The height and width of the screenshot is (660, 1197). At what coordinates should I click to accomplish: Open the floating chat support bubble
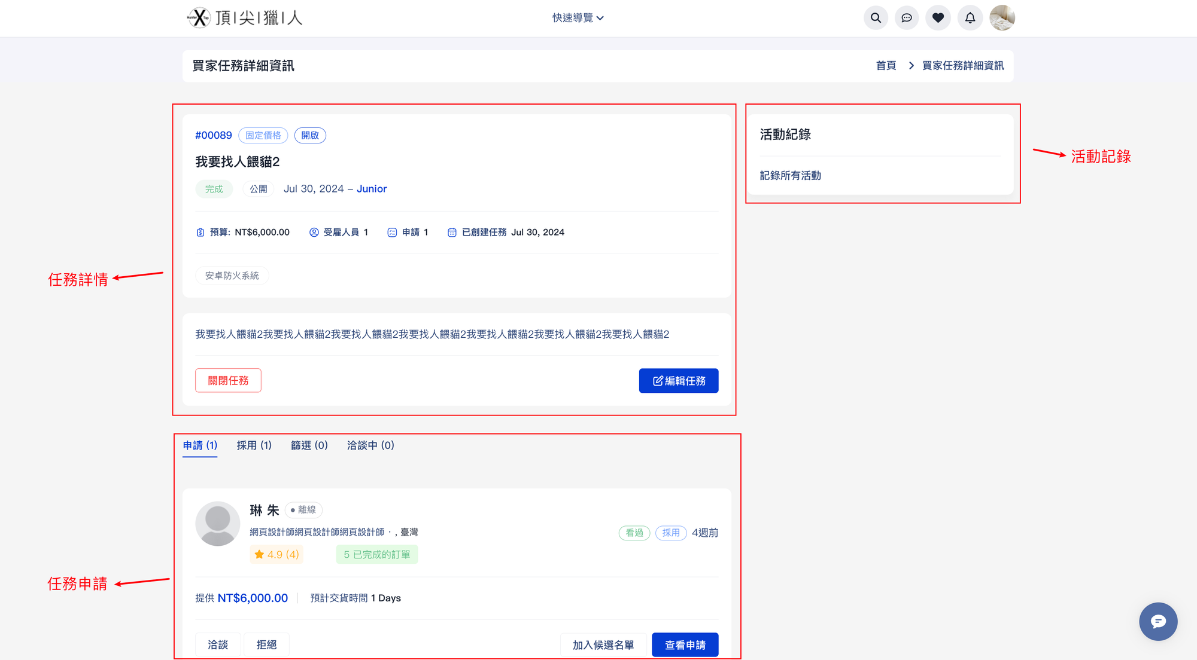1157,622
